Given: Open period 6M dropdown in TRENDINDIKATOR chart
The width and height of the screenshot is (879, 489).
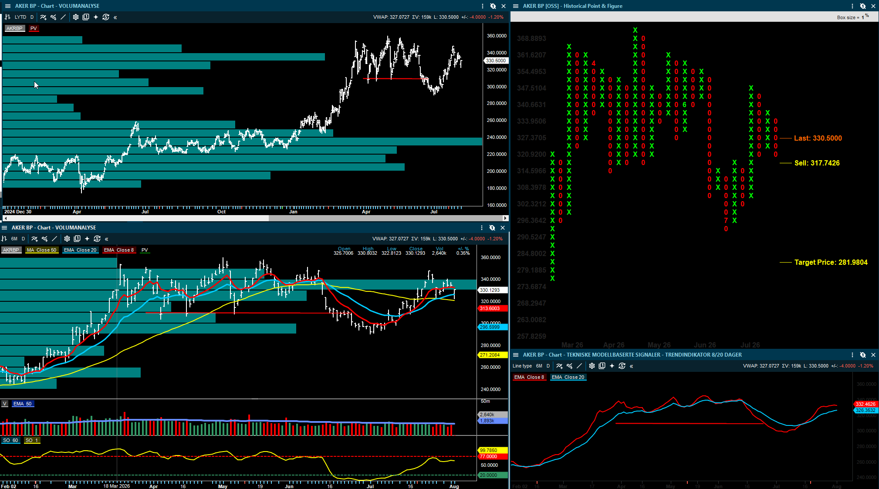Looking at the screenshot, I should (539, 366).
